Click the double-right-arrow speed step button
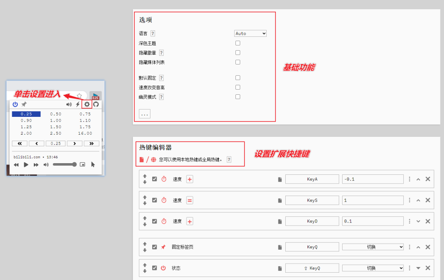 coord(91,143)
